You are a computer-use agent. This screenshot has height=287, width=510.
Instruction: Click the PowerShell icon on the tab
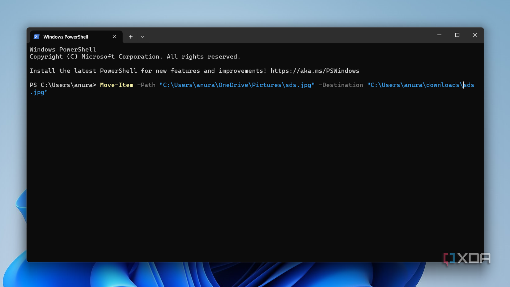pyautogui.click(x=37, y=36)
